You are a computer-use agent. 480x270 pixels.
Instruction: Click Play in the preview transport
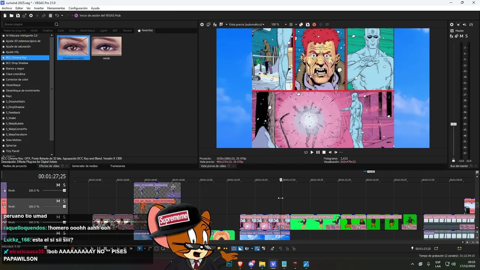(312, 152)
